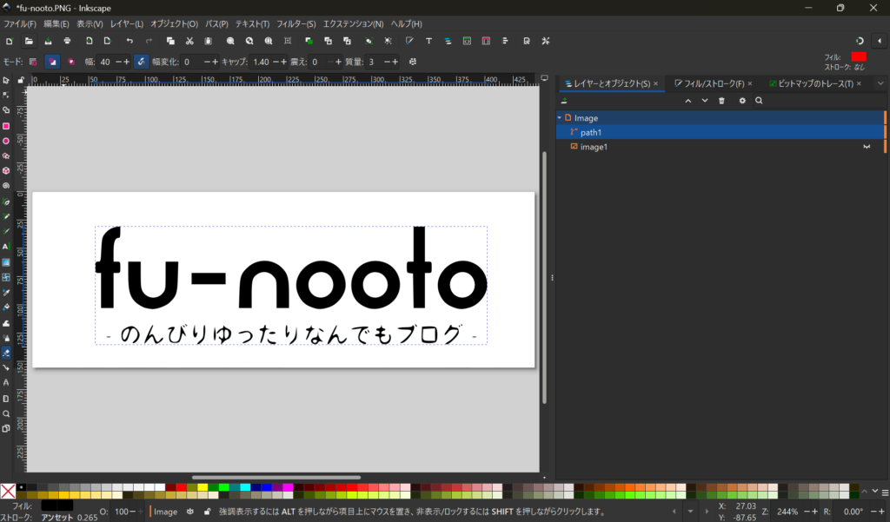Select the Zoom magnifier tool in the toolbox
The image size is (890, 522).
pos(6,413)
